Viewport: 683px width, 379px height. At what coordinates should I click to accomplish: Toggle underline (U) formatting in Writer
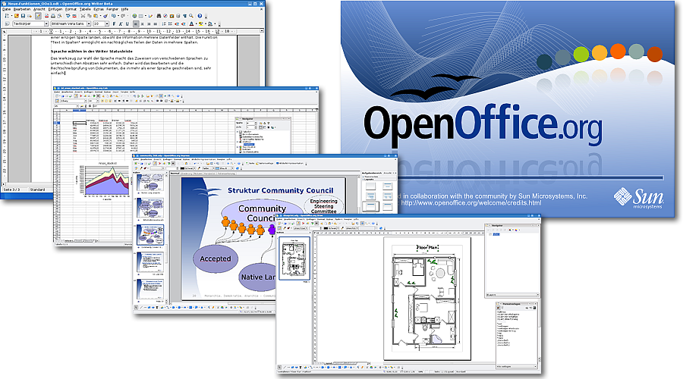point(127,23)
